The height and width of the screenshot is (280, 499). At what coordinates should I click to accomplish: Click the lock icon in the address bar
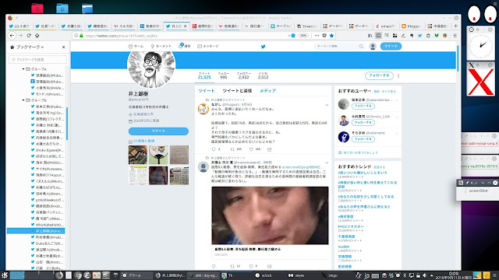[x=81, y=36]
